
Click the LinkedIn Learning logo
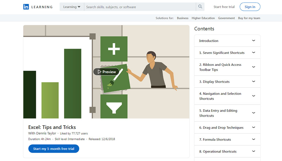coord(38,7)
